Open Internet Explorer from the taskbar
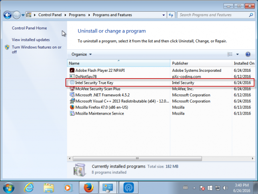 29,187
